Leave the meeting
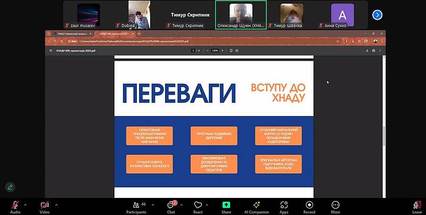The image size is (426, 215). 417,208
